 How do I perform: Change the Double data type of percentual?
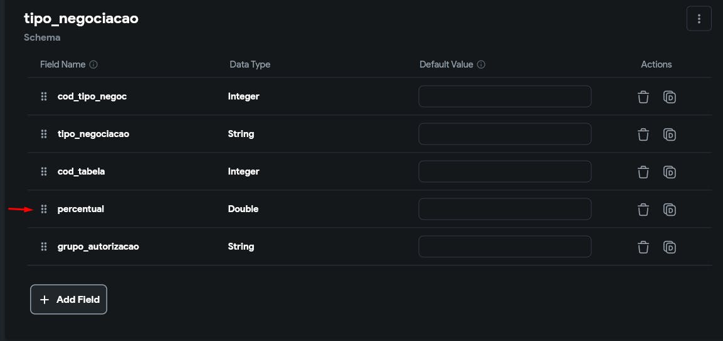(243, 209)
